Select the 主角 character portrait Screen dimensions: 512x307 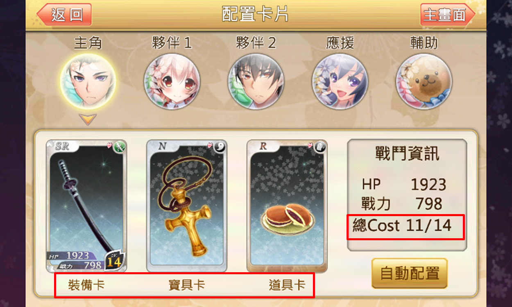[x=88, y=82]
